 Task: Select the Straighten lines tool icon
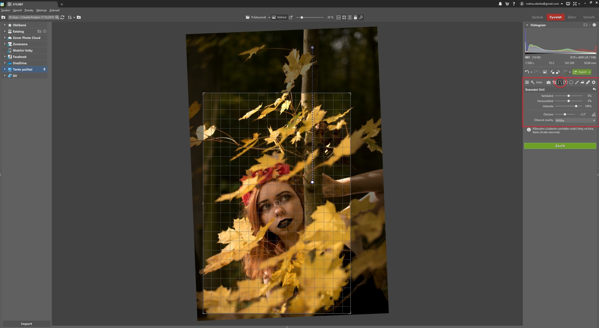(x=560, y=82)
